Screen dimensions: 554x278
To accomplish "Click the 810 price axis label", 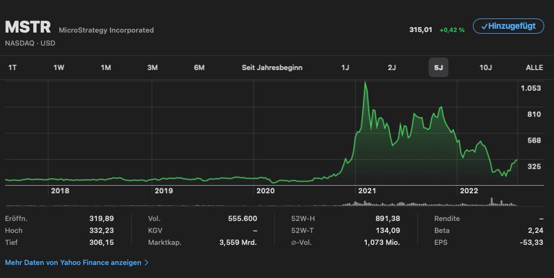I will [534, 114].
